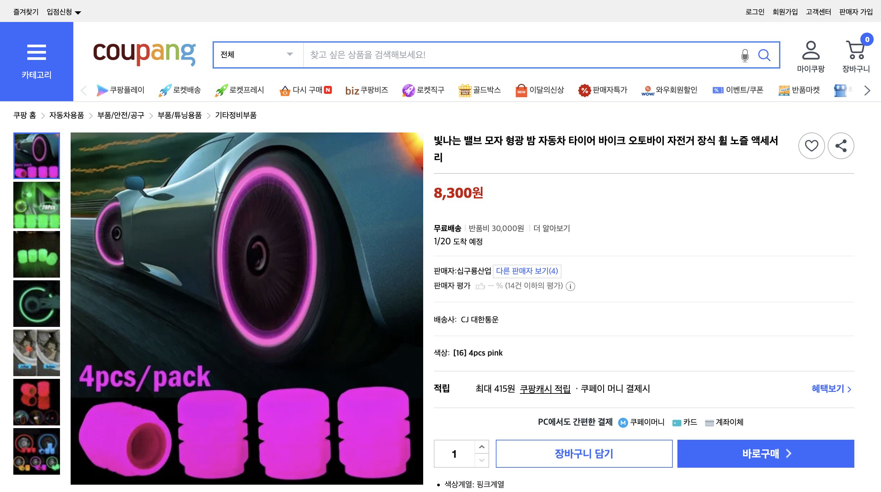The height and width of the screenshot is (492, 881).
Task: Select the 로켓배송 rocket icon
Action: point(164,90)
